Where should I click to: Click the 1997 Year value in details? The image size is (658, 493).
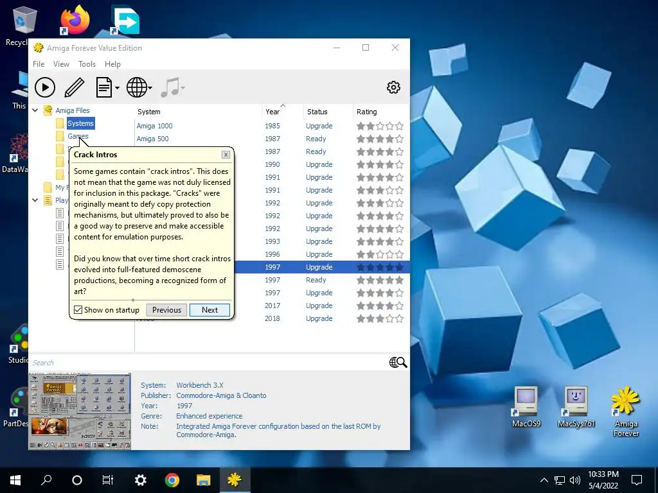(184, 406)
